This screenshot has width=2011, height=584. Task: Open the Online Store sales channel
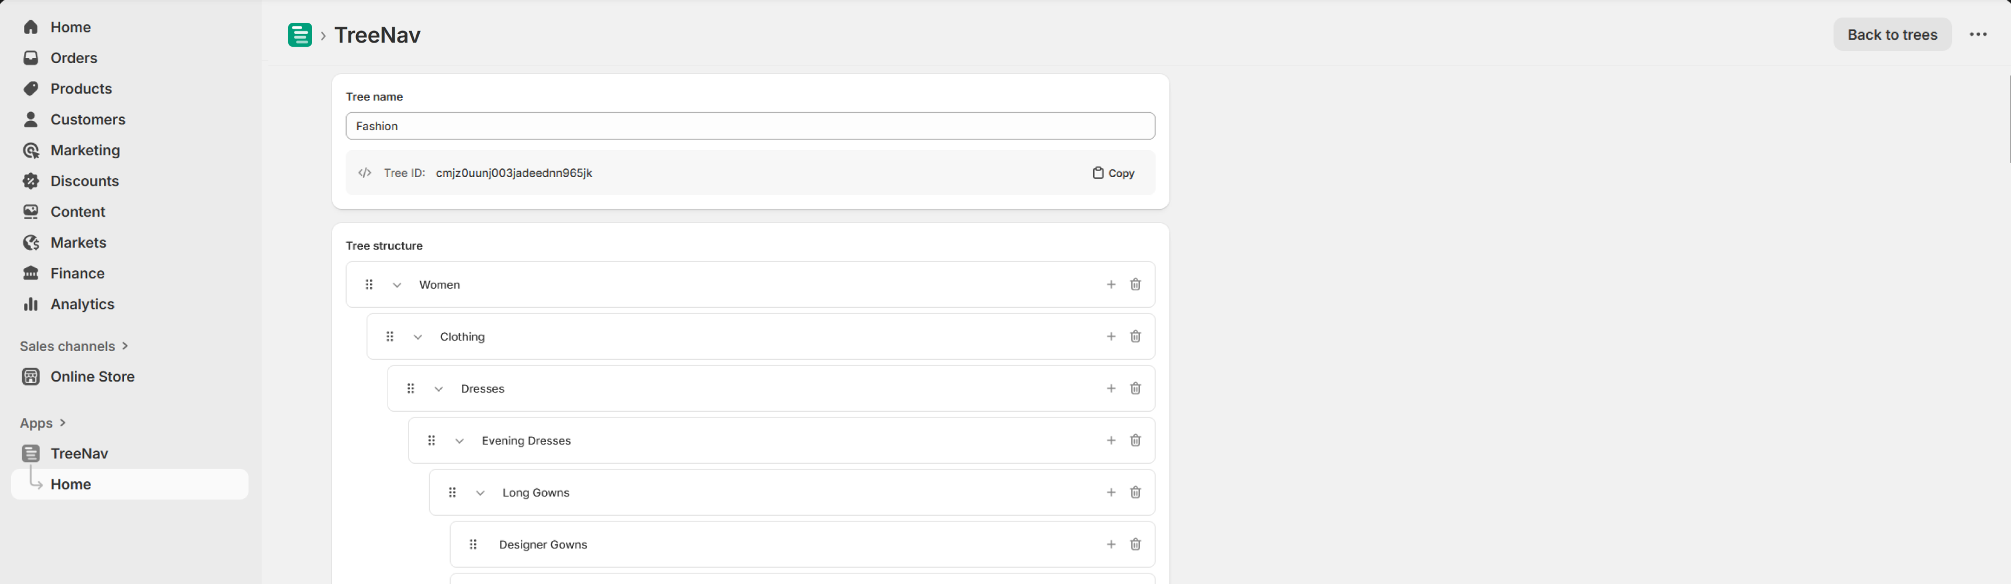(92, 377)
